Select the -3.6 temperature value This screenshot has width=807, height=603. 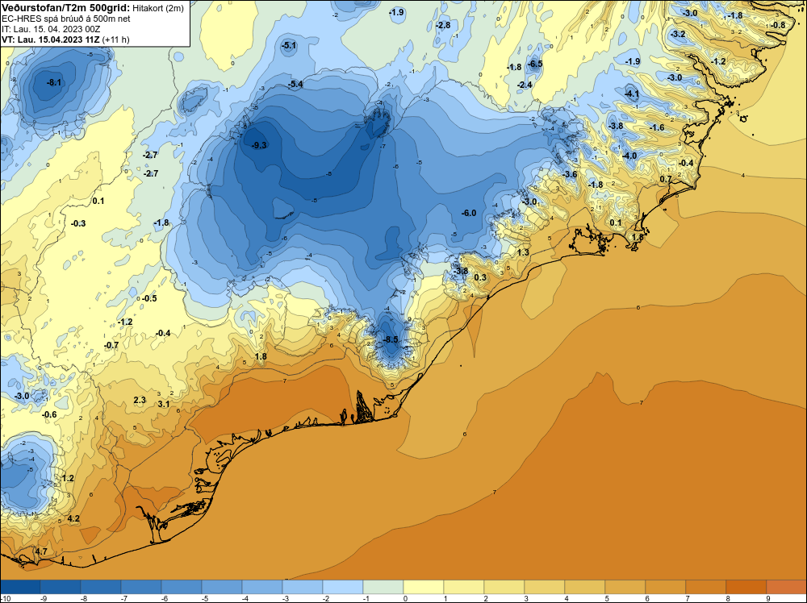569,174
